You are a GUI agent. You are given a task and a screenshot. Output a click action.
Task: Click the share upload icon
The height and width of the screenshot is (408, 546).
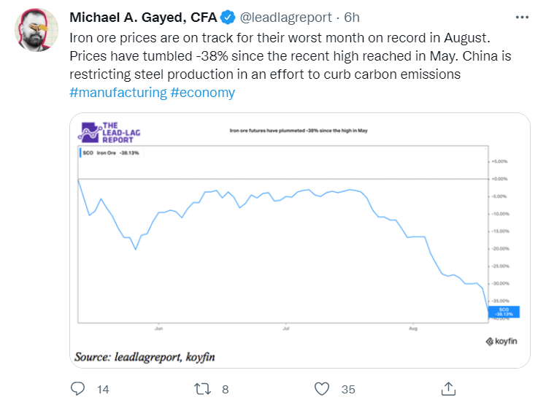pos(450,388)
